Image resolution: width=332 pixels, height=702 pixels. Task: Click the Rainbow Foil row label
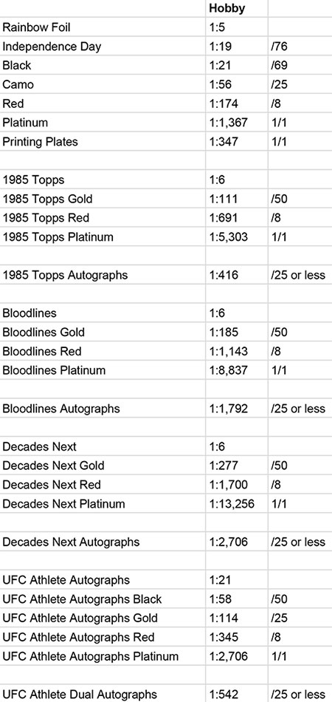(x=103, y=27)
